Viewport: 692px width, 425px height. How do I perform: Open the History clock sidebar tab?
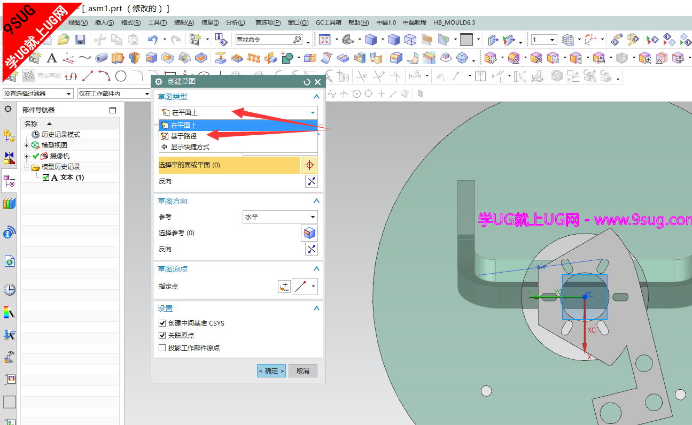(9, 290)
